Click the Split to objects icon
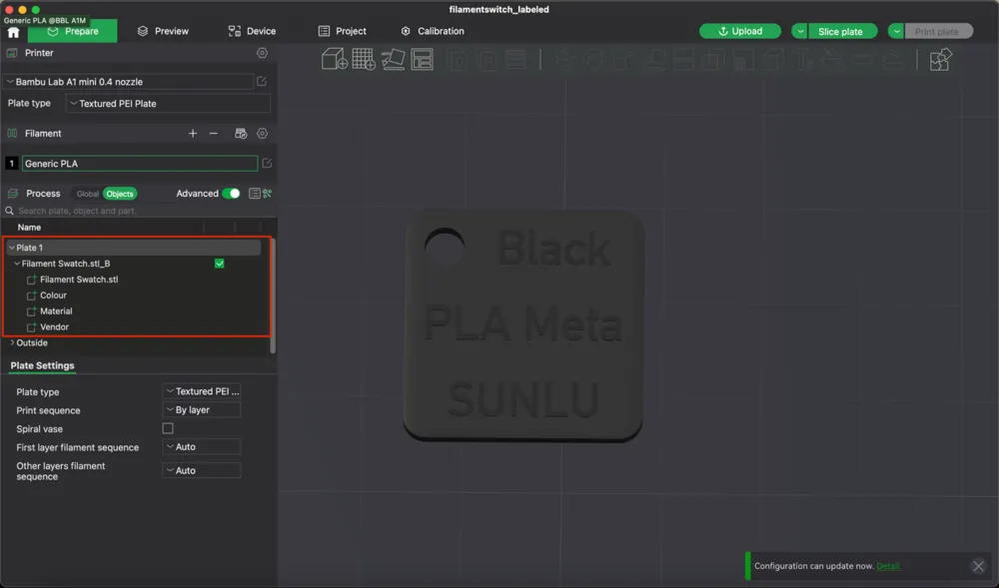Image resolution: width=999 pixels, height=588 pixels. pos(457,59)
